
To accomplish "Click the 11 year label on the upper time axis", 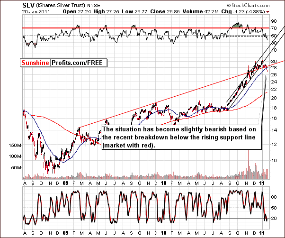I will pos(262,183).
